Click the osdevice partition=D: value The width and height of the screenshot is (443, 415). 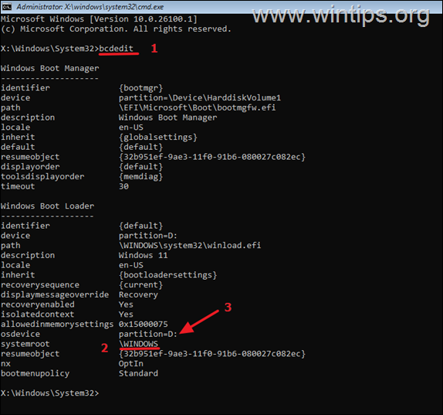pos(147,334)
